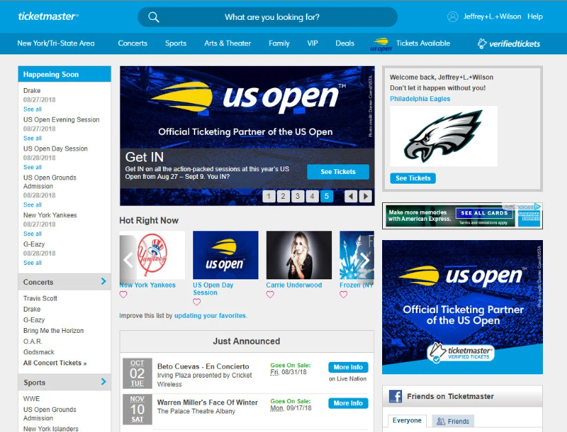Image resolution: width=567 pixels, height=432 pixels.
Task: Favorite New York Yankees with heart icon
Action: click(x=124, y=294)
